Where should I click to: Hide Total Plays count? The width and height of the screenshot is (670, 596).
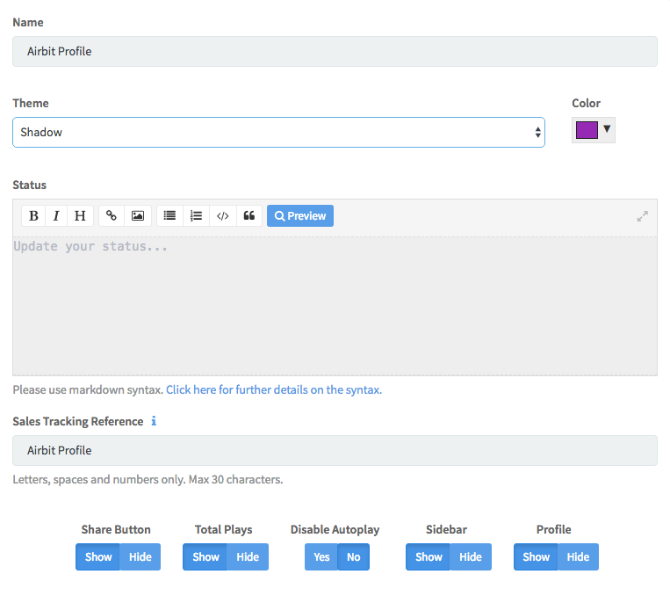click(248, 556)
